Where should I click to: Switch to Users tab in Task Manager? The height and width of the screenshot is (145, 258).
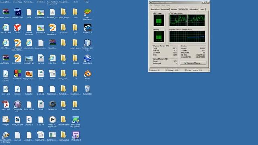tap(202, 10)
